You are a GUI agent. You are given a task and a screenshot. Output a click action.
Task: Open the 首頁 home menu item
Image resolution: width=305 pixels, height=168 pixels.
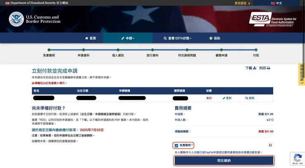(x=90, y=38)
